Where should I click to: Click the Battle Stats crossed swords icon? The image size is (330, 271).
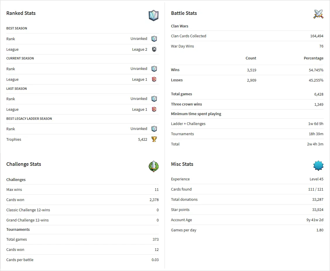318,14
